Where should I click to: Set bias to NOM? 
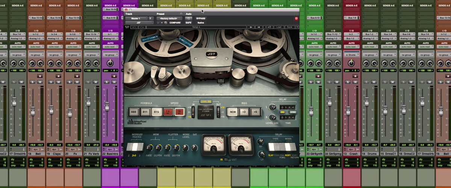tap(233, 112)
